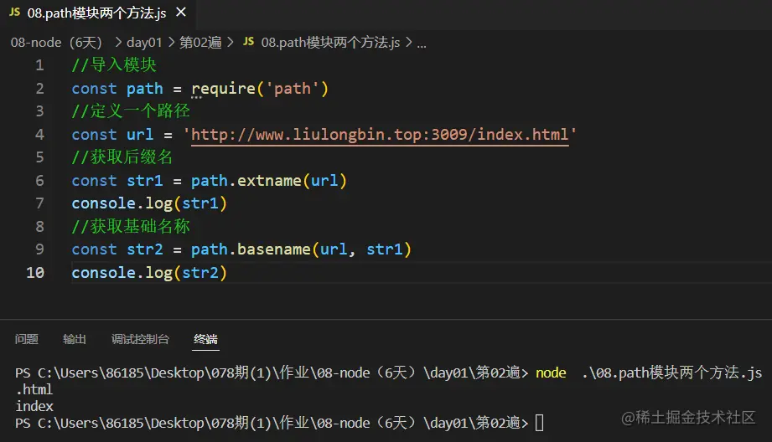
Task: Click console.log(str2) on line 10
Action: (x=149, y=273)
